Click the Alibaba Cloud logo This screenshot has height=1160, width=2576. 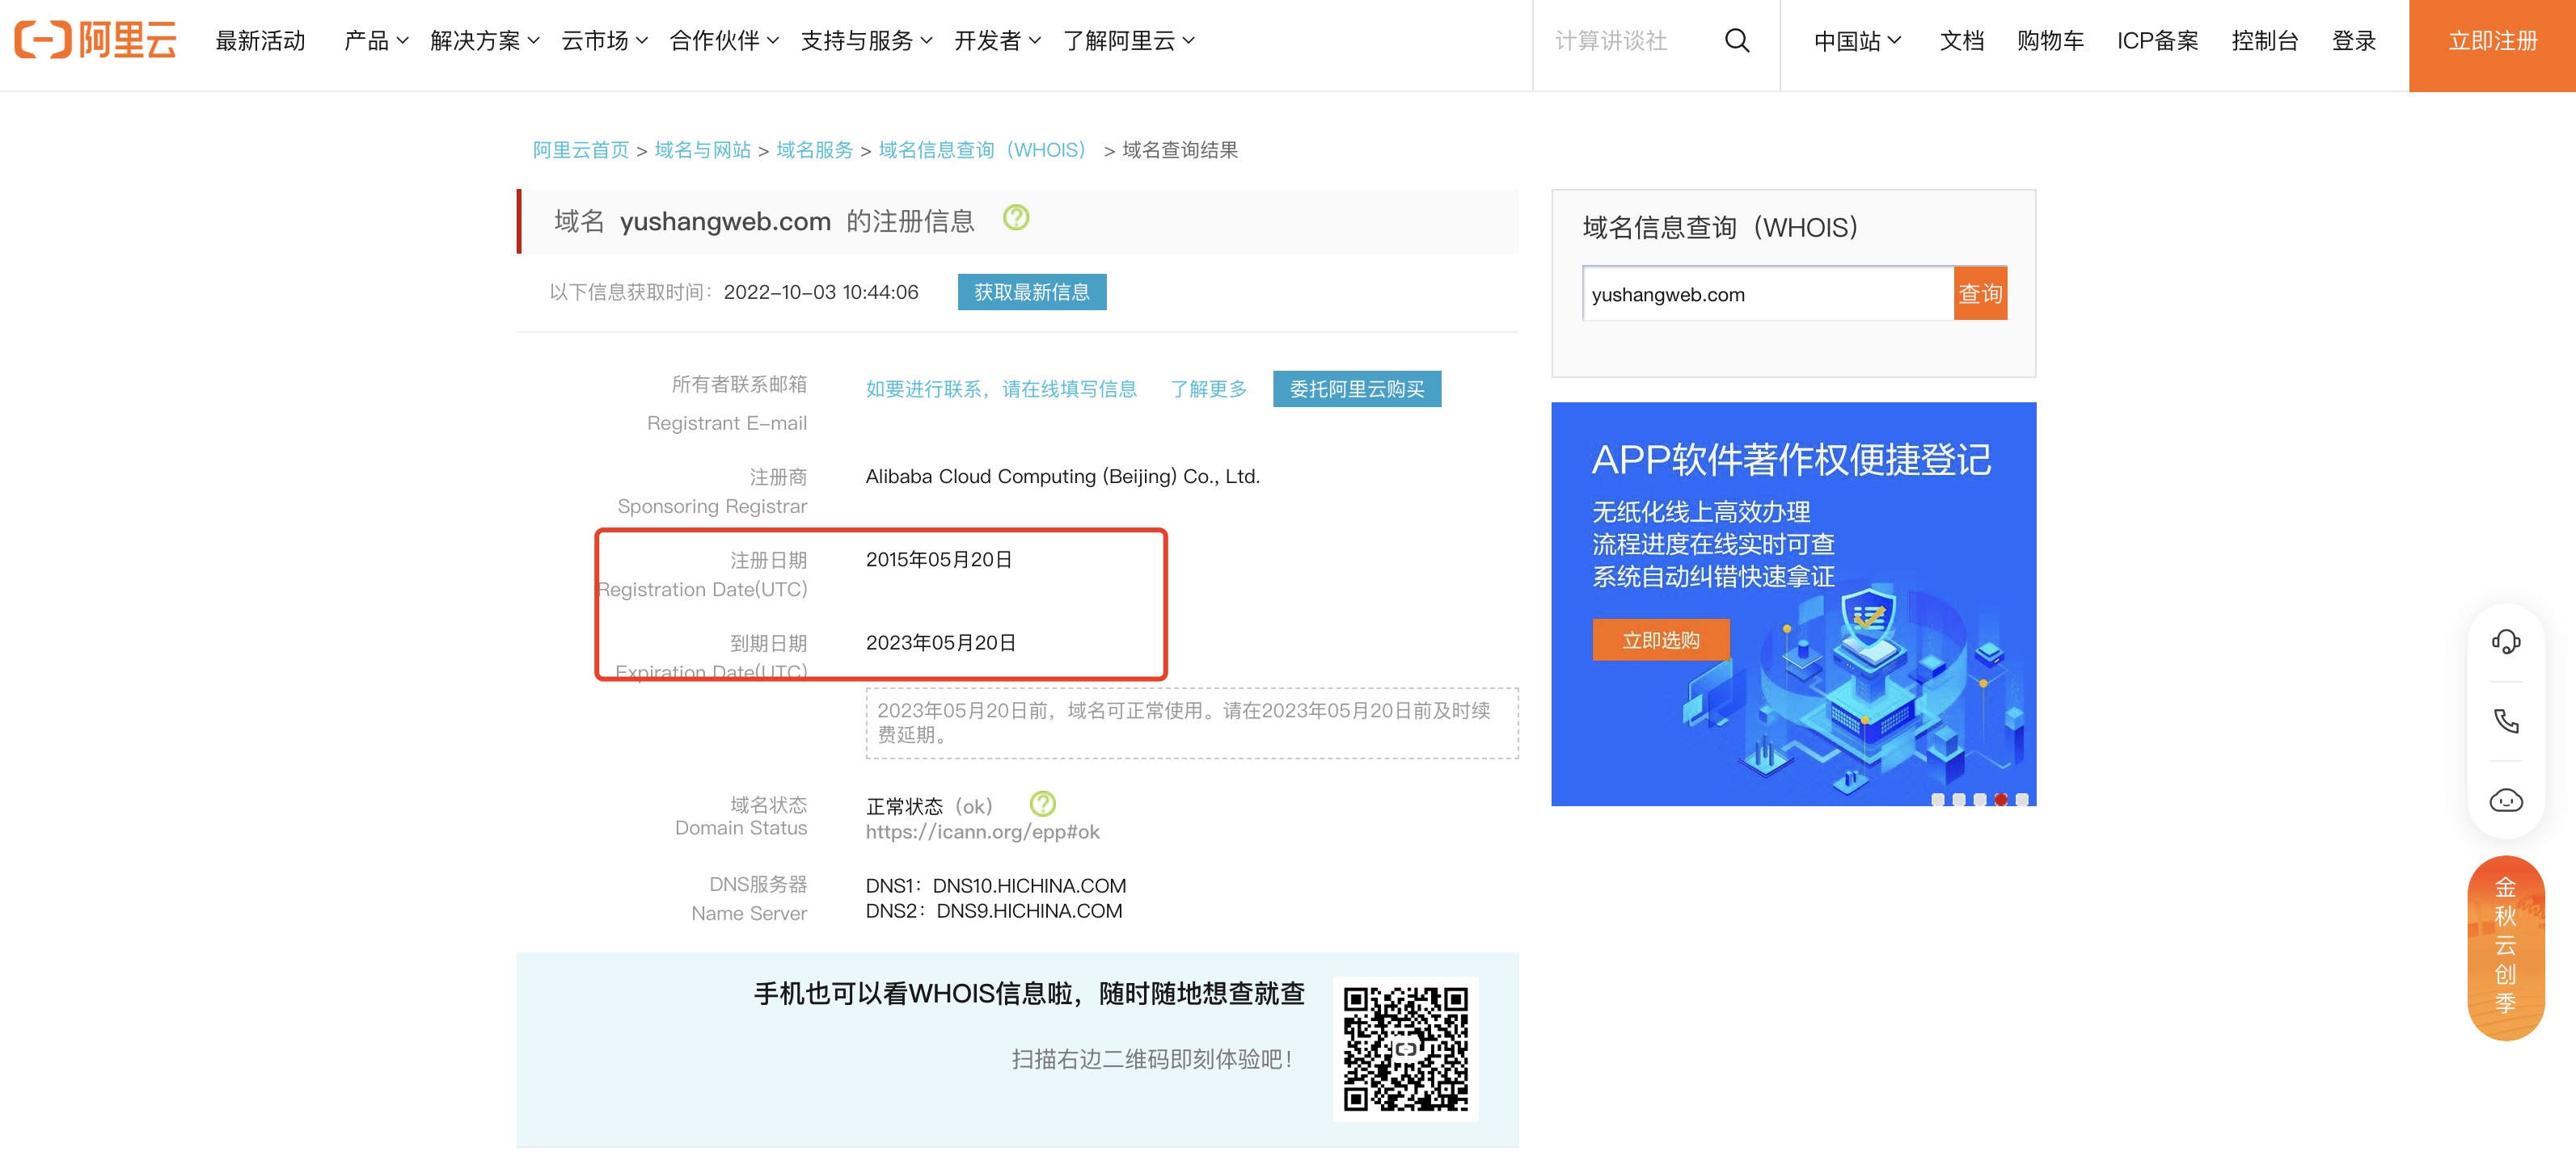click(x=96, y=41)
